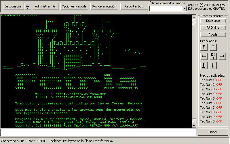Click the EXIT button in the directions pad
The height and width of the screenshot is (144, 230).
pos(213,56)
